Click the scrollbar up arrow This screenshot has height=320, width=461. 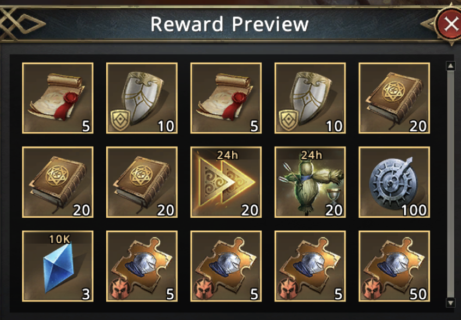pos(451,66)
